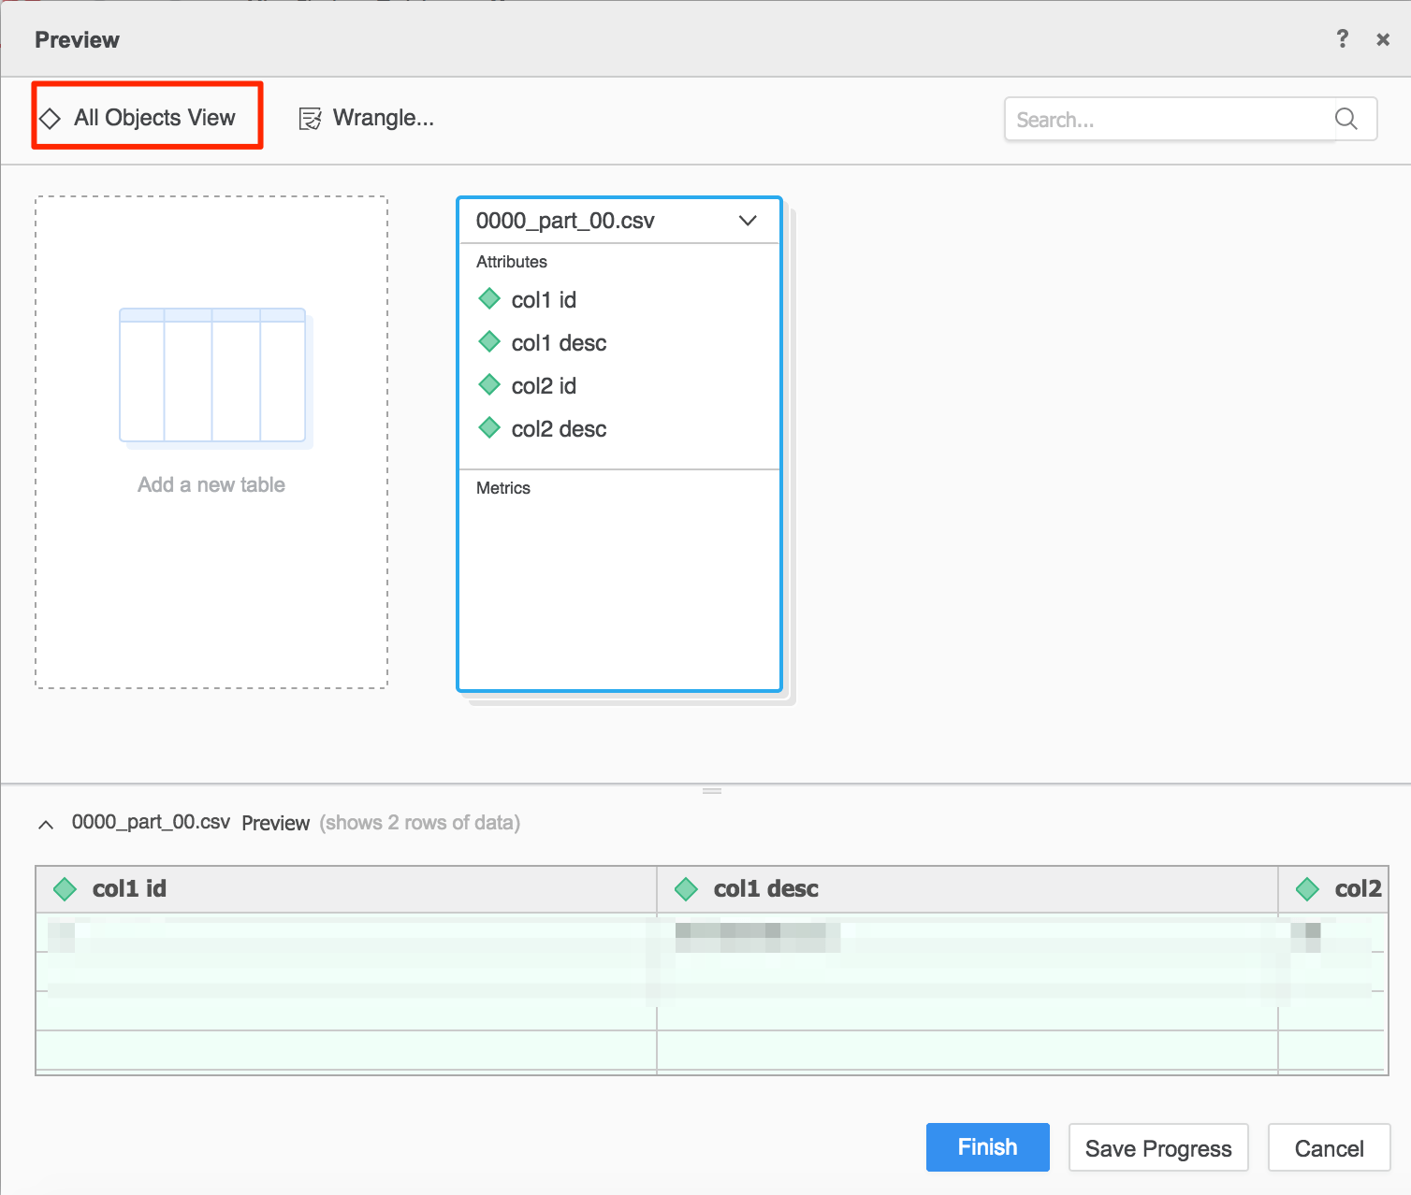The height and width of the screenshot is (1195, 1411).
Task: Expand the 0000_part_00.csv table dropdown
Action: click(748, 221)
